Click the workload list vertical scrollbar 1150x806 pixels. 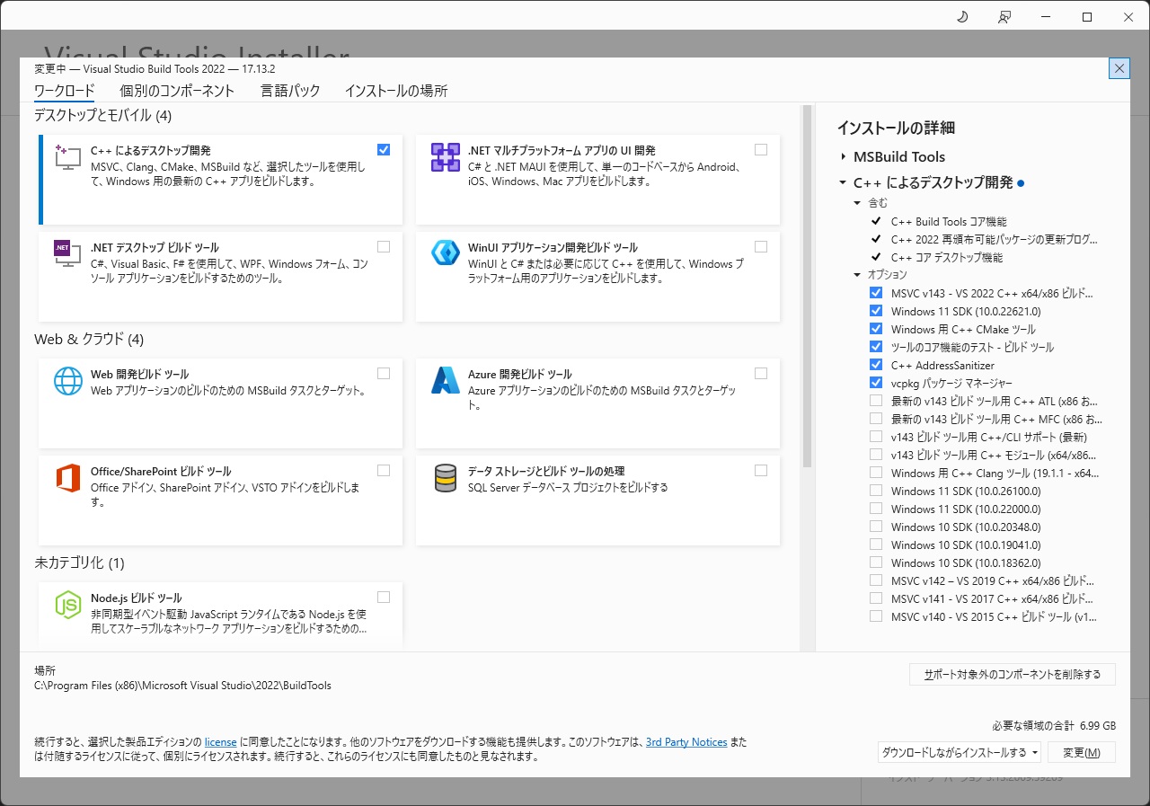(x=807, y=288)
